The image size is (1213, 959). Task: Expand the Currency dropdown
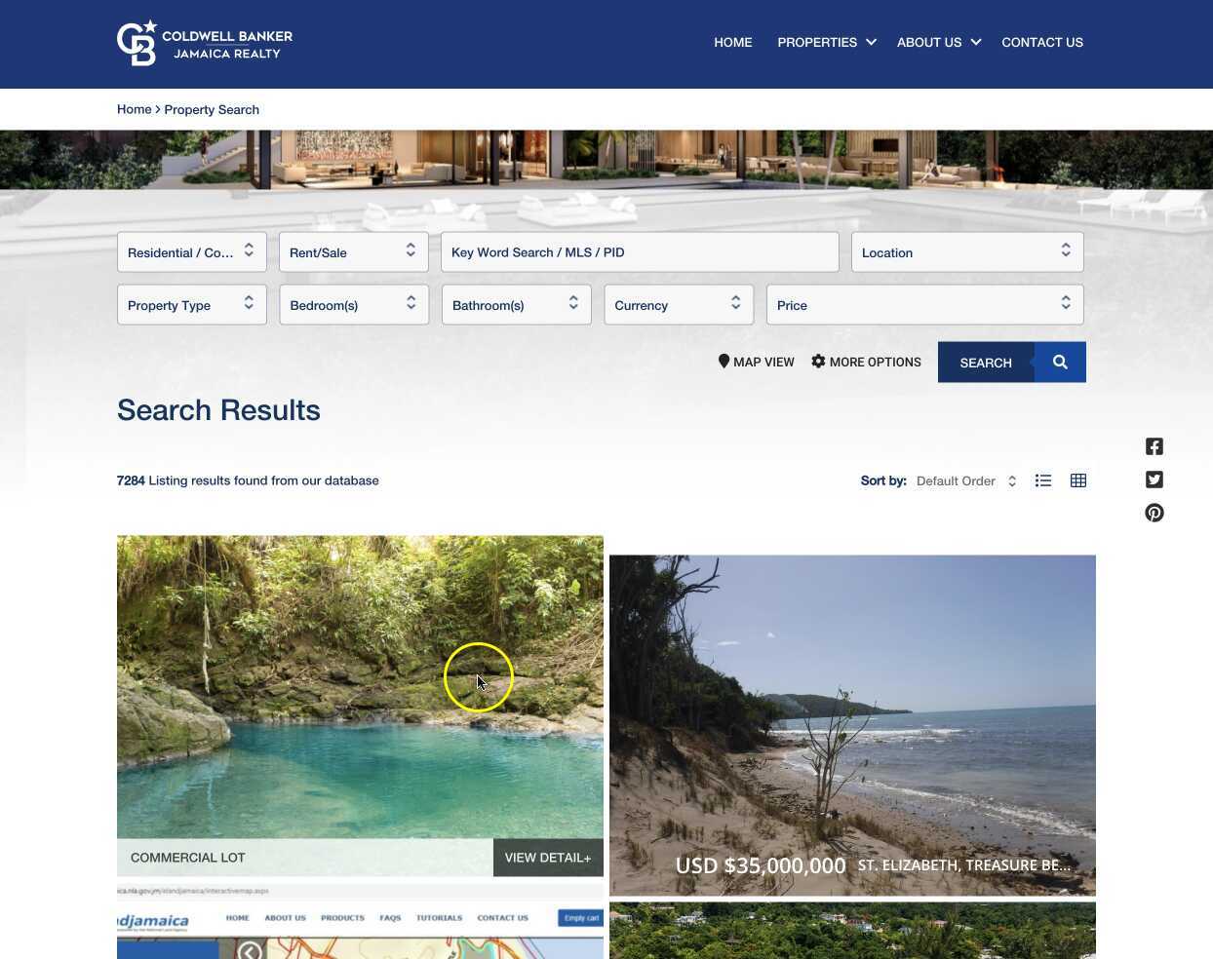pyautogui.click(x=679, y=305)
